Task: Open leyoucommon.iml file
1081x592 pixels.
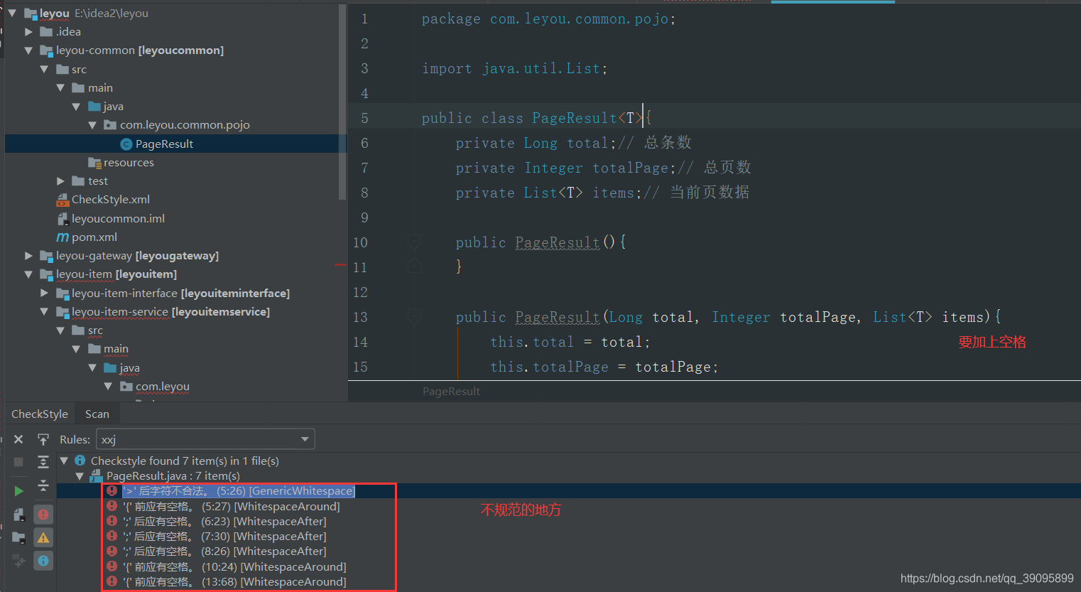Action: (x=118, y=218)
